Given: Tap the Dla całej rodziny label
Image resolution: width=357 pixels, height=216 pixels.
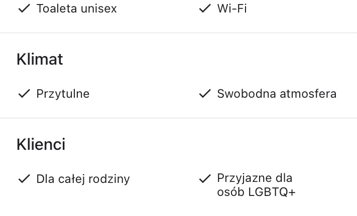Looking at the screenshot, I should pos(83,179).
